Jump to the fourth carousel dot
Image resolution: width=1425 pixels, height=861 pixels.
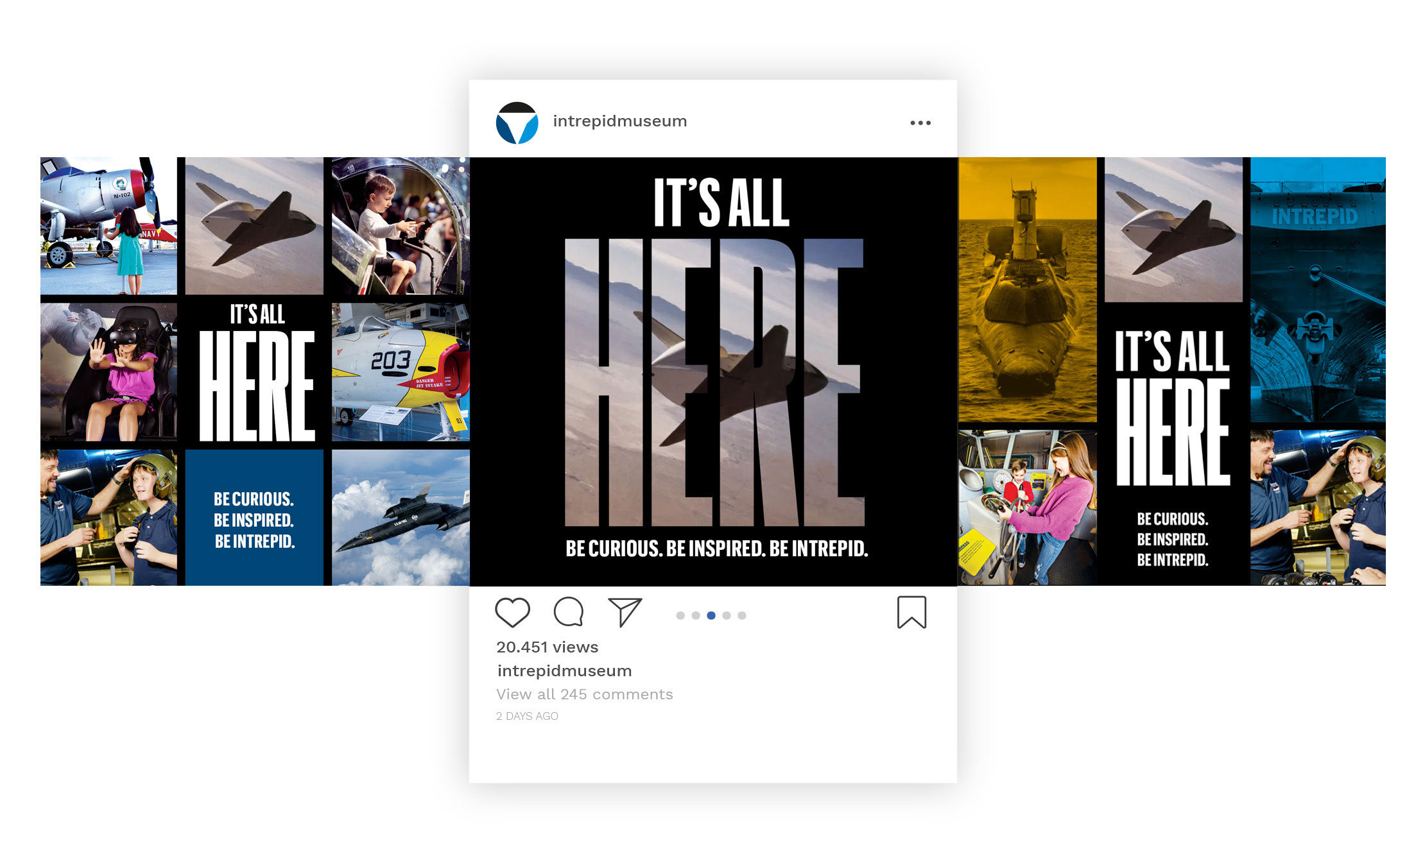727,615
